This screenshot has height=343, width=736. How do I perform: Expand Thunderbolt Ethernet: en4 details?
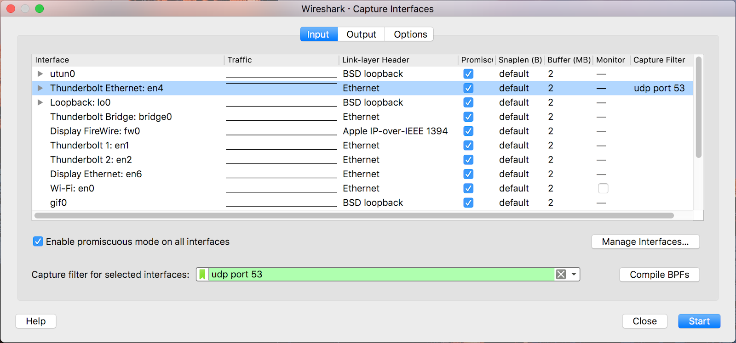[x=40, y=88]
